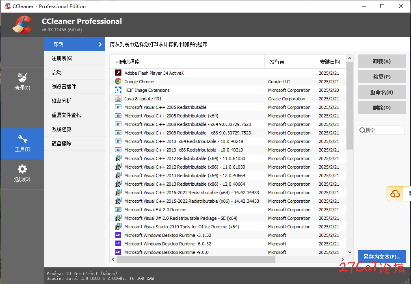Click the vertical scrollbar up arrow
This screenshot has height=284, width=411.
(350, 58)
